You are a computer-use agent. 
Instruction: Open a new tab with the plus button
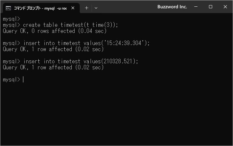tap(86, 8)
